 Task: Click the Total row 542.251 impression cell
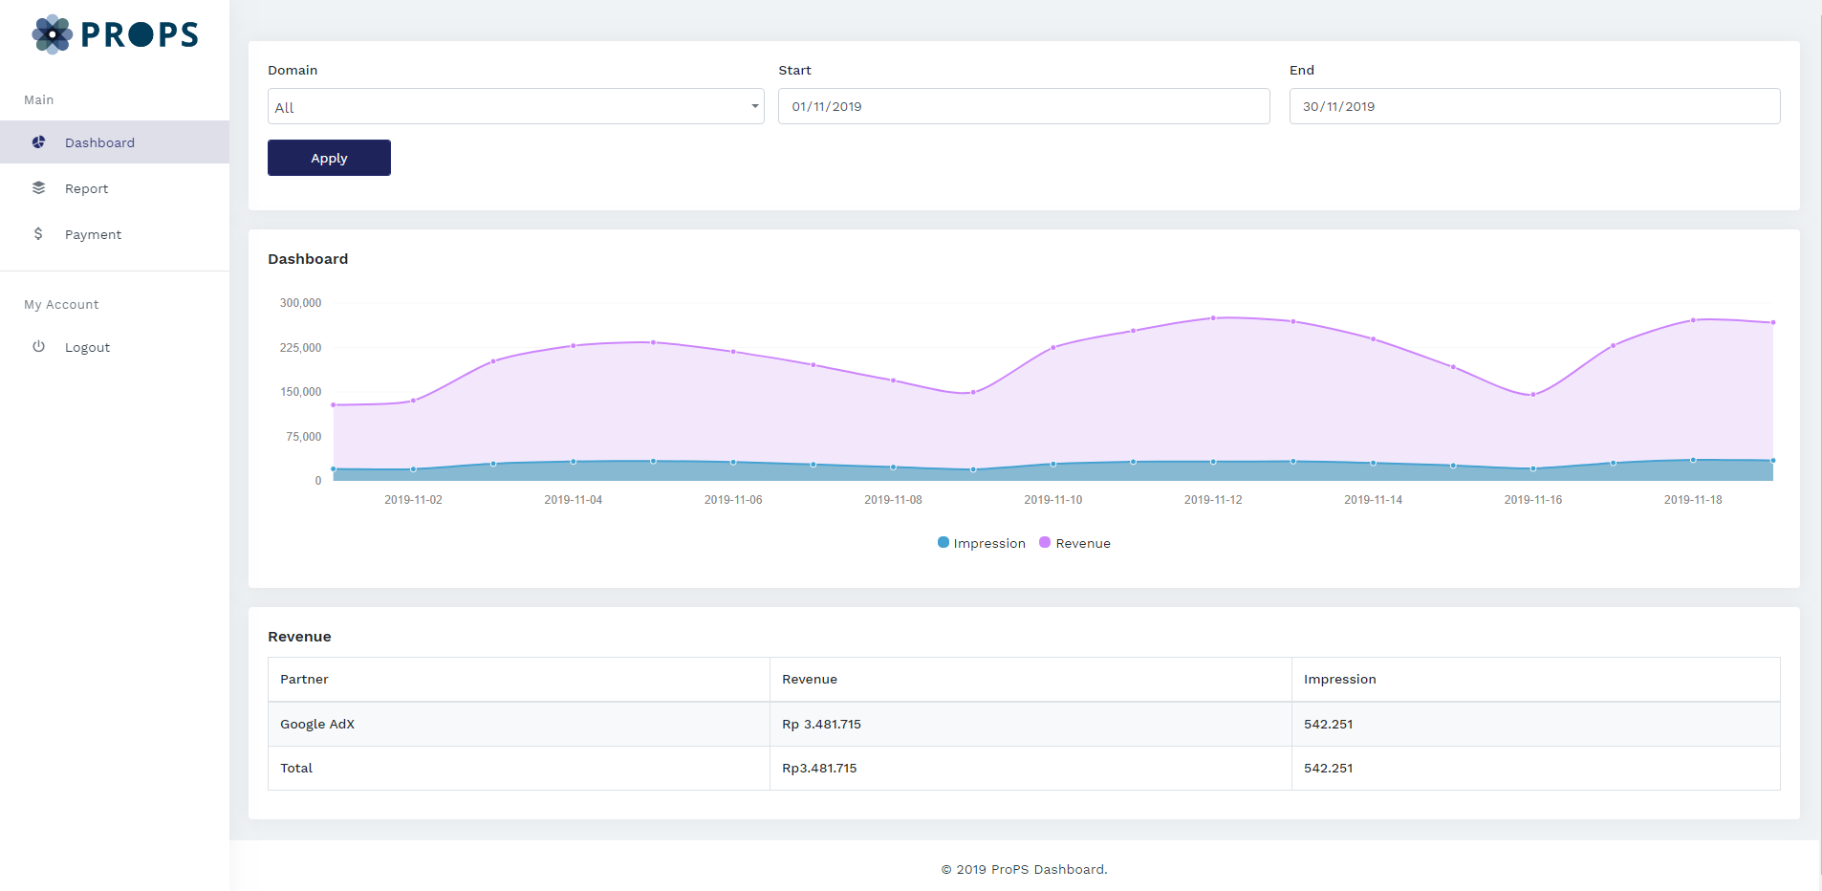click(1536, 769)
